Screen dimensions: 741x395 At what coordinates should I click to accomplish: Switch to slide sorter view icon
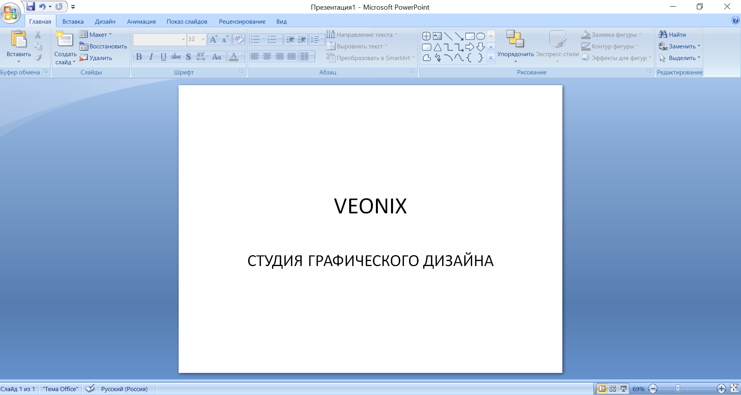[613, 388]
